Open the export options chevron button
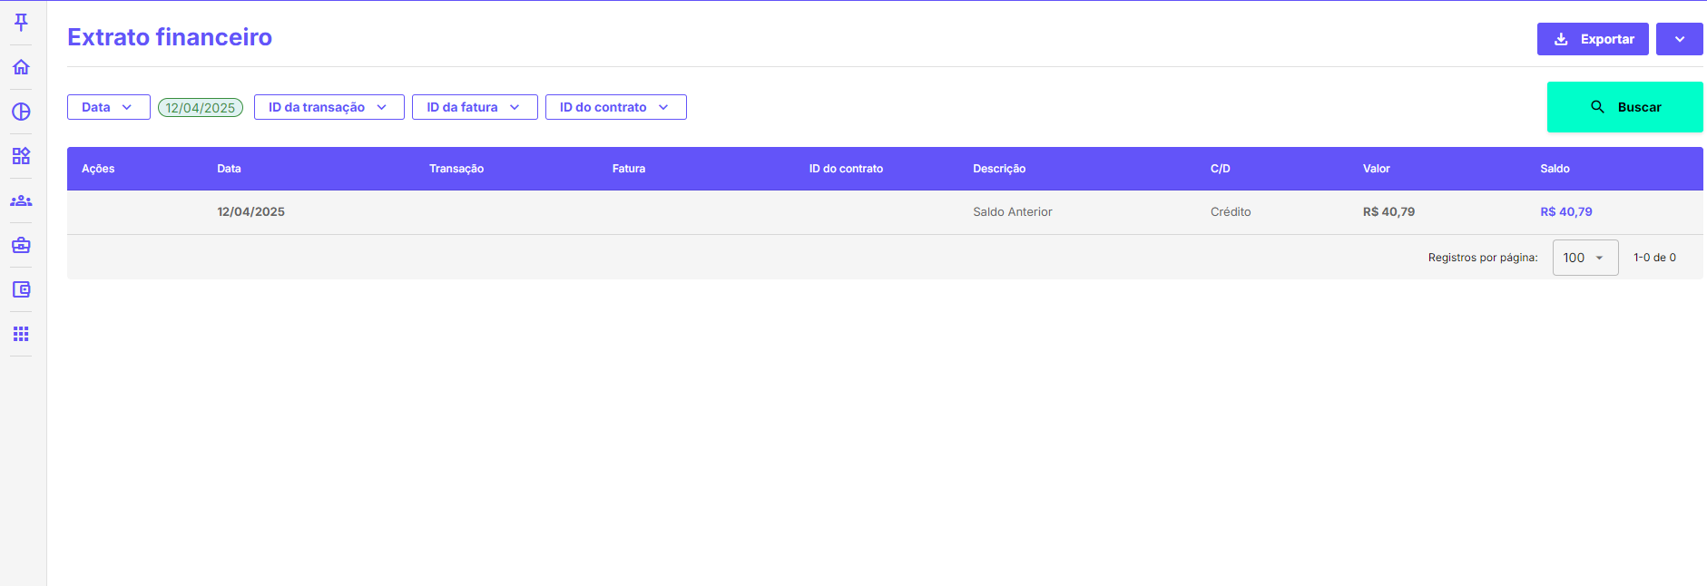 pyautogui.click(x=1679, y=39)
